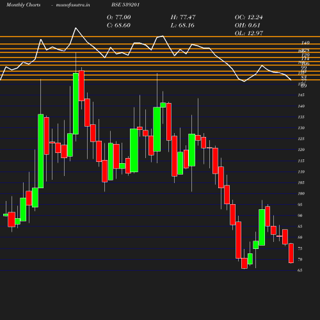
Task: Click the 70 price axis label
Action: tap(300, 259)
